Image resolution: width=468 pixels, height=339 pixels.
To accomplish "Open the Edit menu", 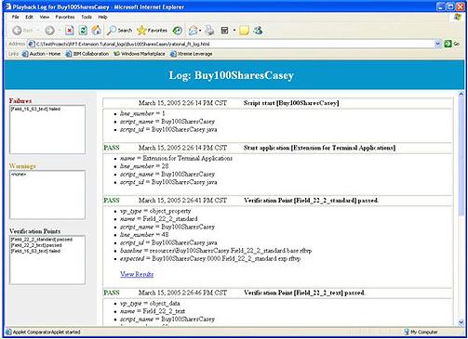I will click(29, 17).
